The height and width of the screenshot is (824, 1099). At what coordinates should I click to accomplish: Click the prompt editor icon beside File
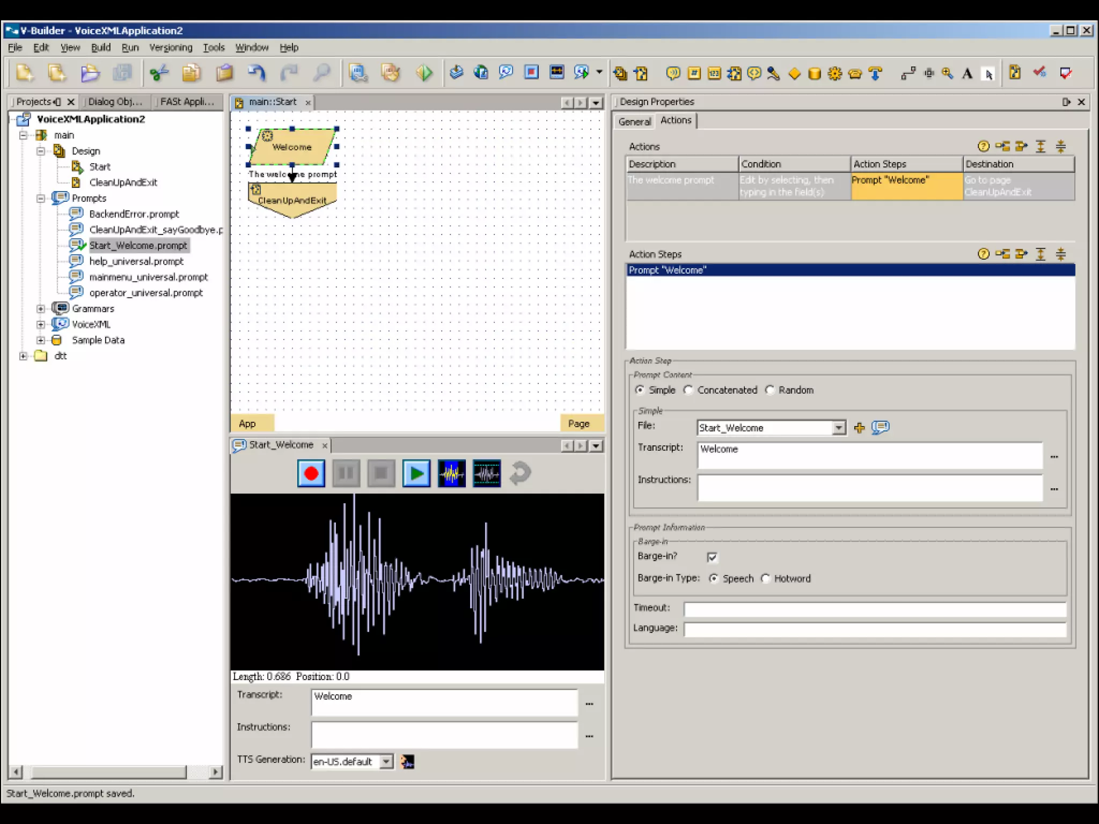(x=880, y=428)
